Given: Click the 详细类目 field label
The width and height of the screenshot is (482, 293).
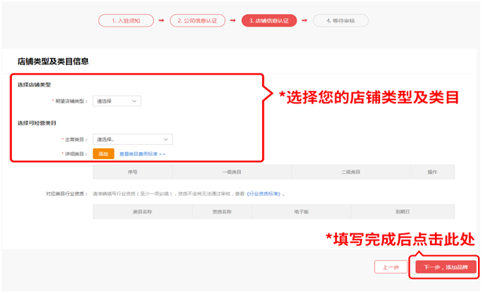Looking at the screenshot, I should [75, 154].
